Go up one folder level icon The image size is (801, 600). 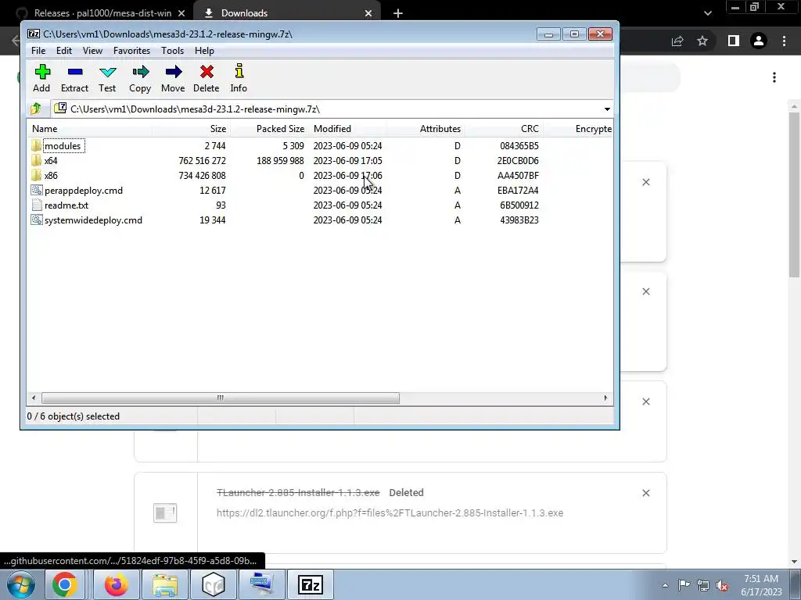[x=36, y=109]
